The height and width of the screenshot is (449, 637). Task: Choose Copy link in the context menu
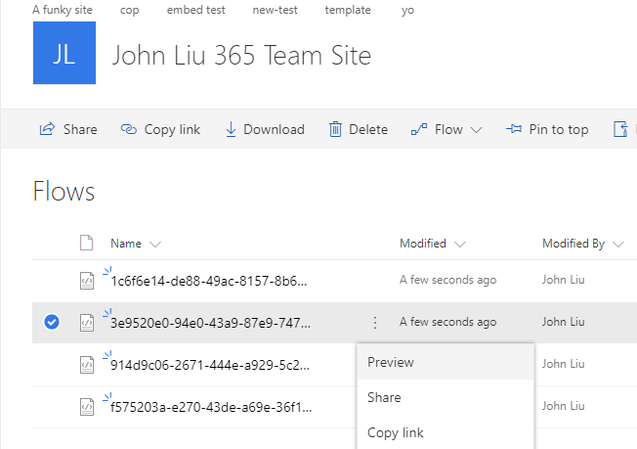point(395,432)
